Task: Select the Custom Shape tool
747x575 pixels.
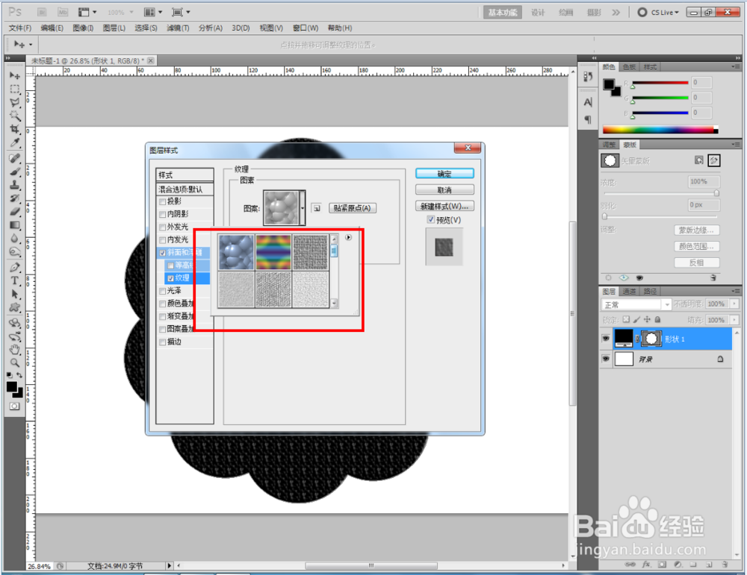Action: click(x=15, y=307)
